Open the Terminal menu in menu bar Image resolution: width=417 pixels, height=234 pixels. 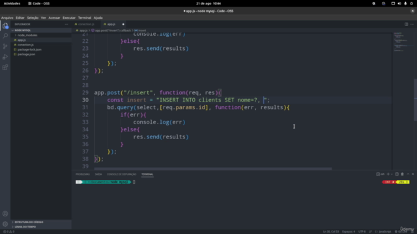[85, 18]
